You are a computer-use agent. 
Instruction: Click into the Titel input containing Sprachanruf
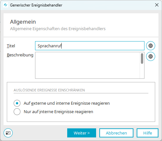pos(90,46)
